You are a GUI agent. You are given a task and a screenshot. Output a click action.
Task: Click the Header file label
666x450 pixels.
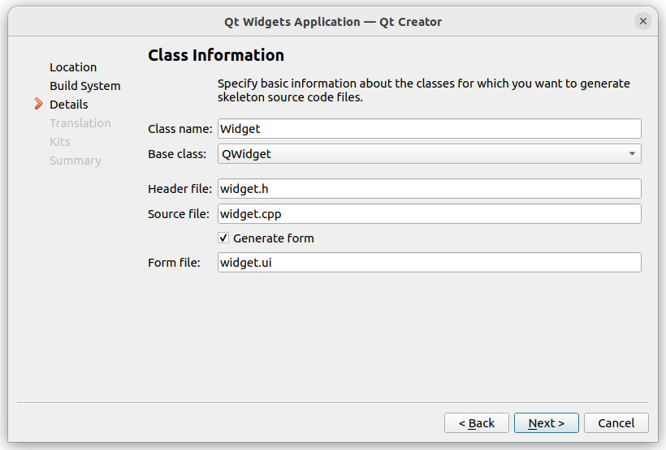pos(179,188)
